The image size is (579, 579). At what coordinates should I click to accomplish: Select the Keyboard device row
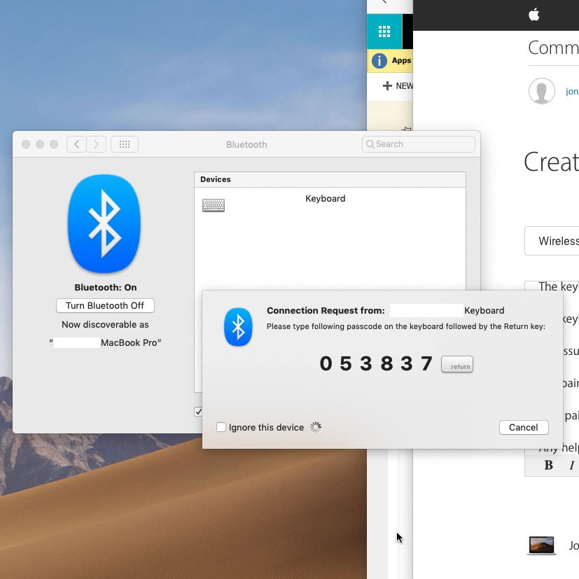[x=330, y=204]
